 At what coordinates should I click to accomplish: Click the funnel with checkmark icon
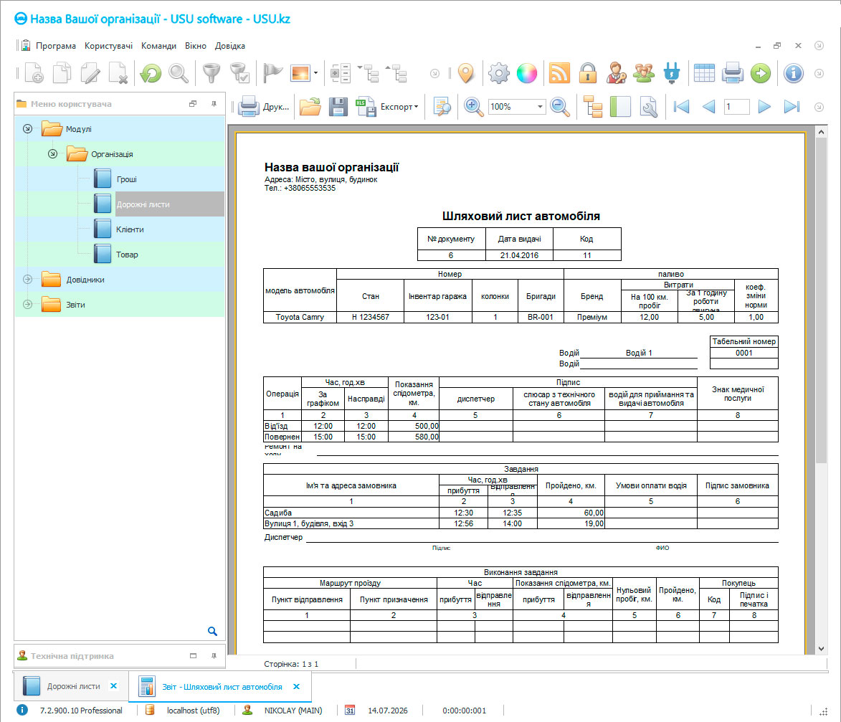click(239, 73)
